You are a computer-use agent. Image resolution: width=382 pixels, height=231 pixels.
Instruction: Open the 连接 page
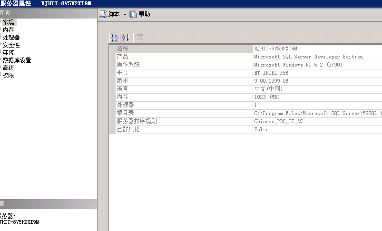coord(9,53)
